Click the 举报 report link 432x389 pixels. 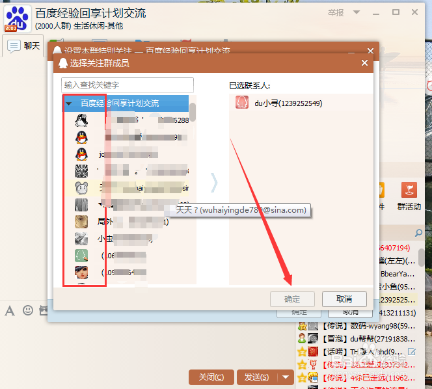tap(336, 12)
